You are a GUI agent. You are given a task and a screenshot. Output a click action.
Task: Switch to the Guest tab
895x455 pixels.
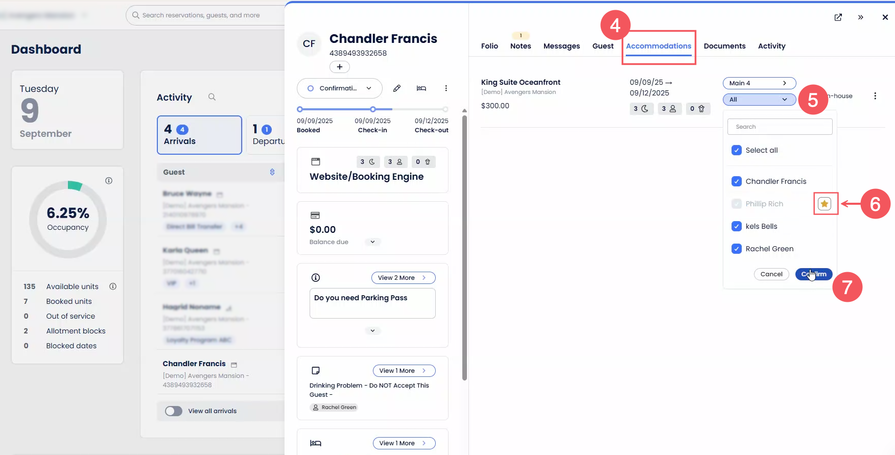(x=603, y=46)
